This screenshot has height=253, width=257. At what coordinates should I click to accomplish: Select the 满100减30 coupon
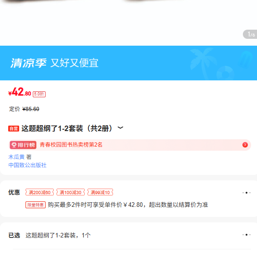(71, 192)
